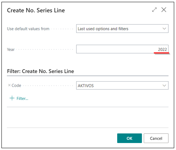This screenshot has height=150, width=176.
Task: Expand the Code lookup dropdown arrow
Action: coord(164,86)
